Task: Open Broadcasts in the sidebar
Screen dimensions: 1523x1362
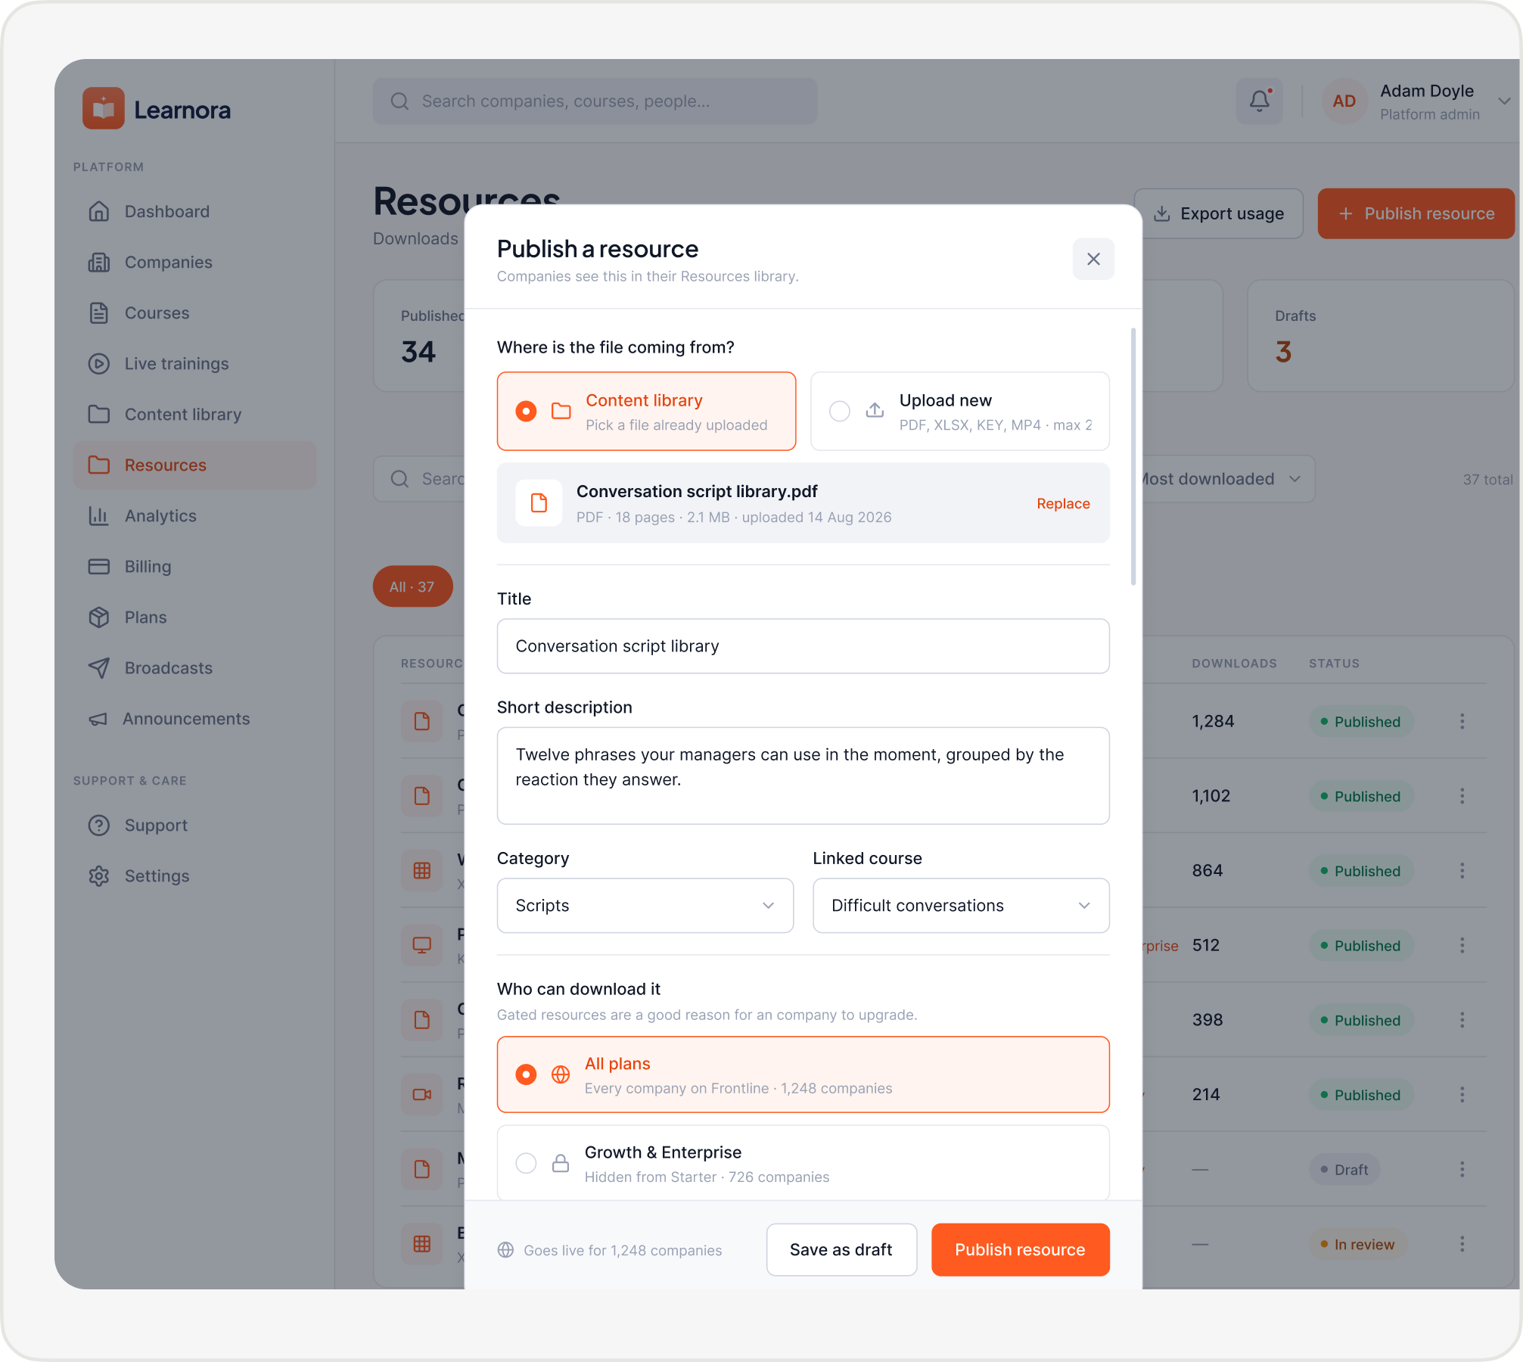Action: 194,667
